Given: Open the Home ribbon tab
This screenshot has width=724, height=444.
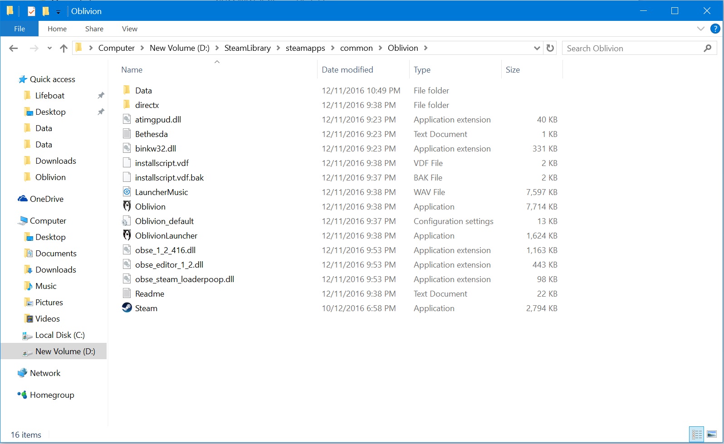Looking at the screenshot, I should [x=57, y=29].
